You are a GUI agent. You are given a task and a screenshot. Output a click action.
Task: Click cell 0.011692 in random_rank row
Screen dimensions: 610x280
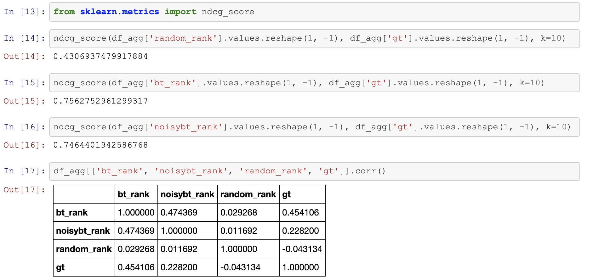188,249
